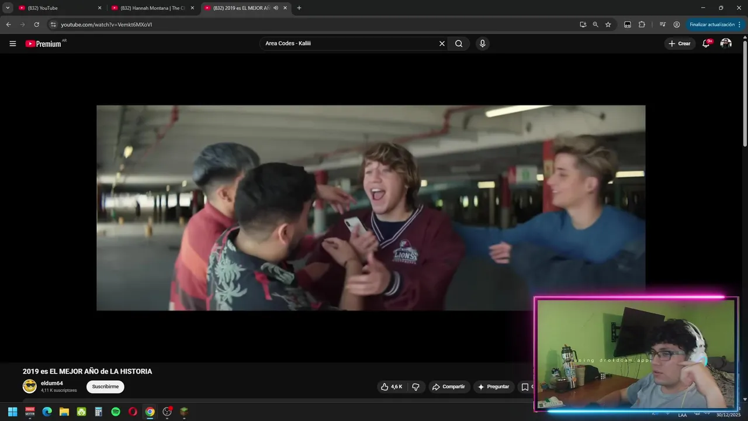748x421 pixels.
Task: Go to YouTube Premium home logo
Action: point(43,43)
